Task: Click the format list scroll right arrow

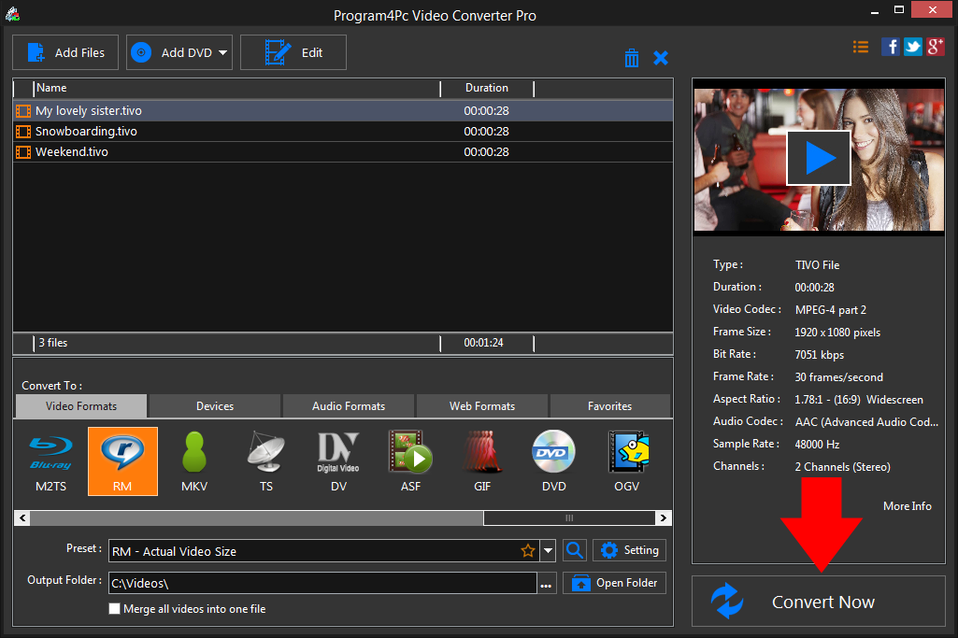Action: pyautogui.click(x=664, y=518)
